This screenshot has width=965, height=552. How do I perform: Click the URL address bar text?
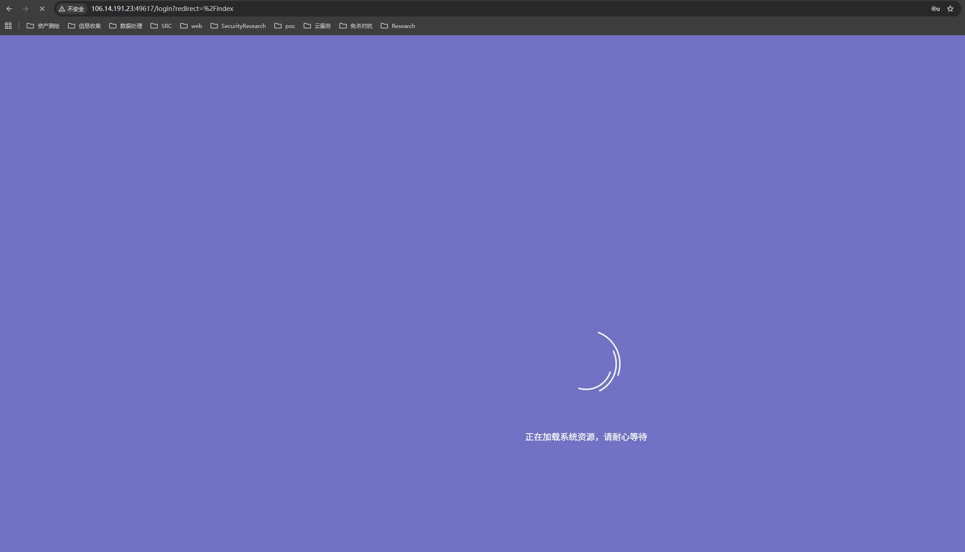[162, 9]
